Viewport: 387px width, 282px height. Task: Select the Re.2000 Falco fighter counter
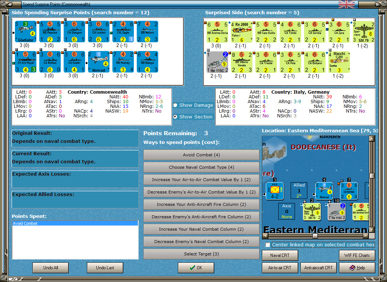pyautogui.click(x=242, y=32)
